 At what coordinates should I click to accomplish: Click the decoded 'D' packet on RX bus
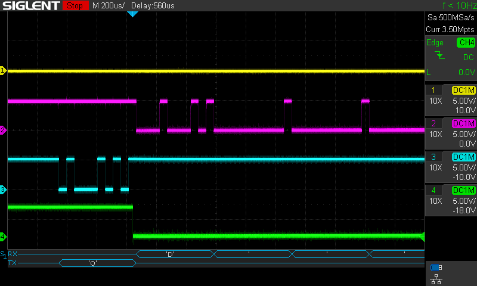click(x=170, y=254)
